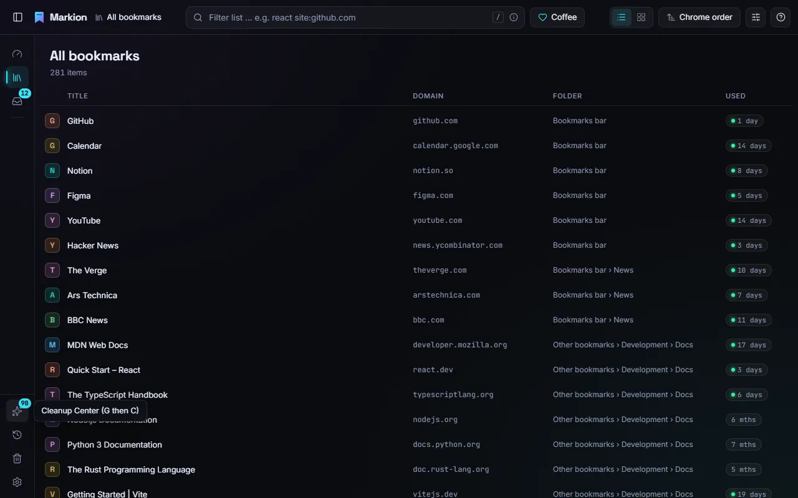The height and width of the screenshot is (498, 798).
Task: Open the Figma bookmark
Action: click(79, 195)
